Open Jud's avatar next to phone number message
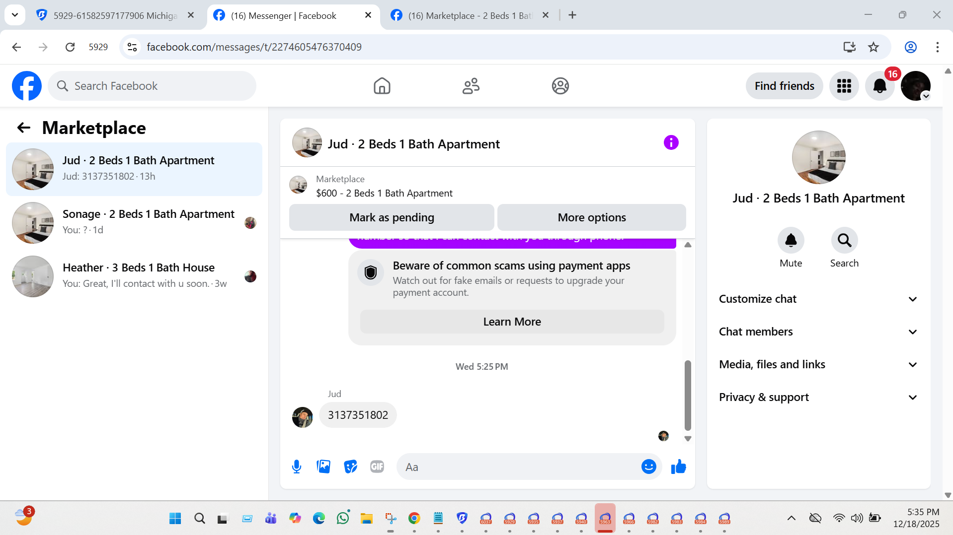 tap(302, 417)
